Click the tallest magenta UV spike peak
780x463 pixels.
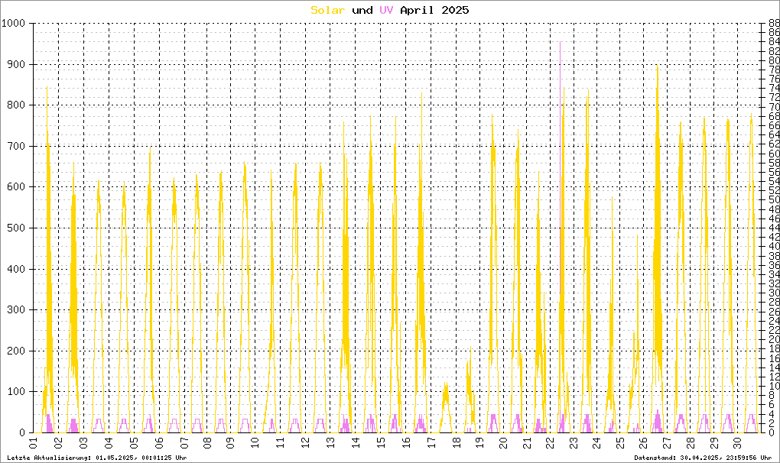point(560,43)
